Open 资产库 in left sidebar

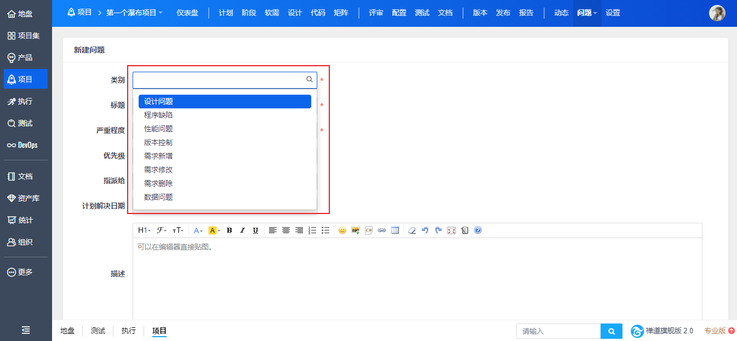tap(26, 198)
